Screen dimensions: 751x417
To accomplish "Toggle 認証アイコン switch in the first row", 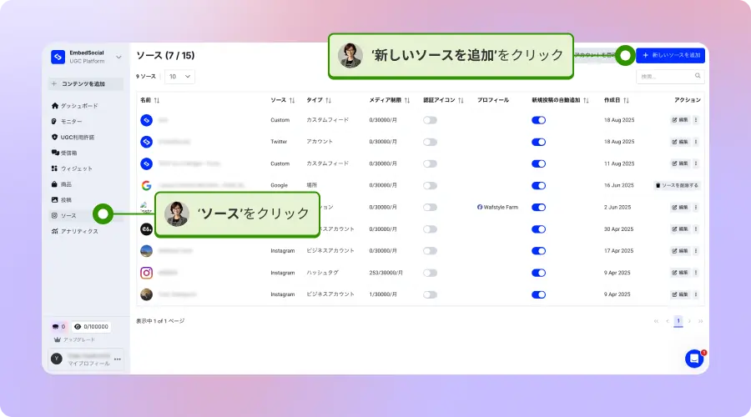I will tap(430, 120).
